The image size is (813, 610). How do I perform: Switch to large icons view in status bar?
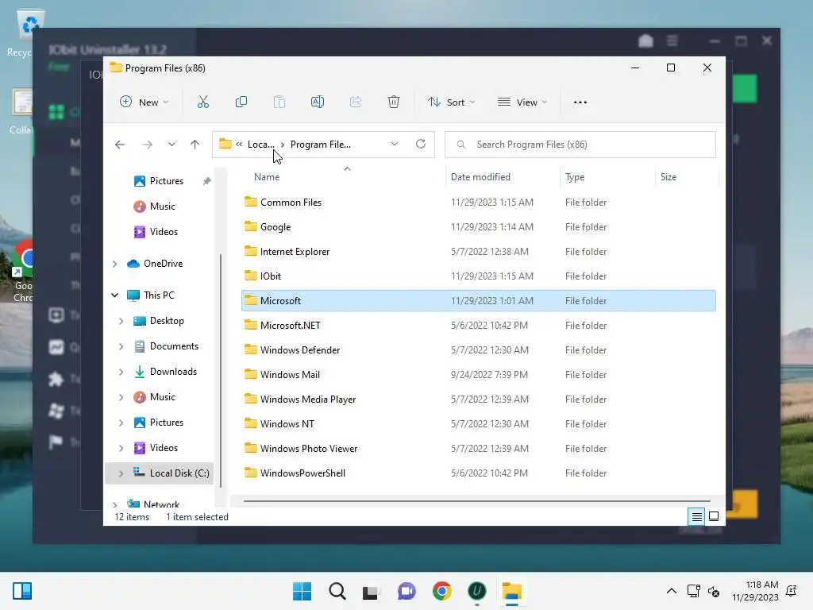point(714,516)
